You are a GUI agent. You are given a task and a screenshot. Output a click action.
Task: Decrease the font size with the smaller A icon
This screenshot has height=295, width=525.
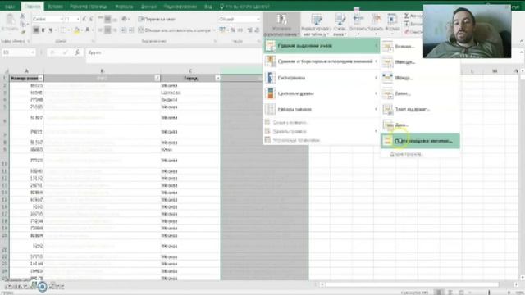tap(91, 19)
